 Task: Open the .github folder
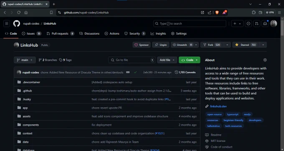[x=27, y=91]
